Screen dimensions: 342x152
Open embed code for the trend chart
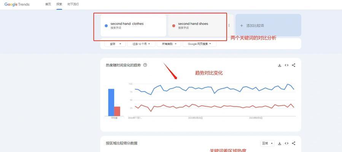point(286,65)
